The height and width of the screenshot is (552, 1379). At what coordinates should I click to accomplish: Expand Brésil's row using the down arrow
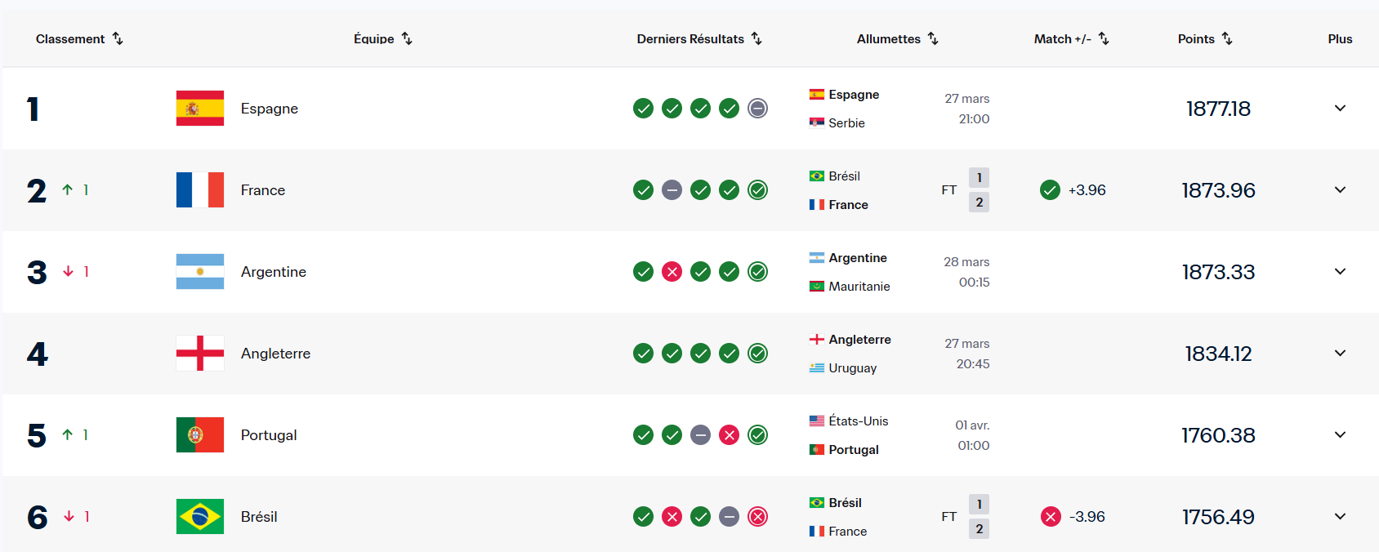[1340, 516]
